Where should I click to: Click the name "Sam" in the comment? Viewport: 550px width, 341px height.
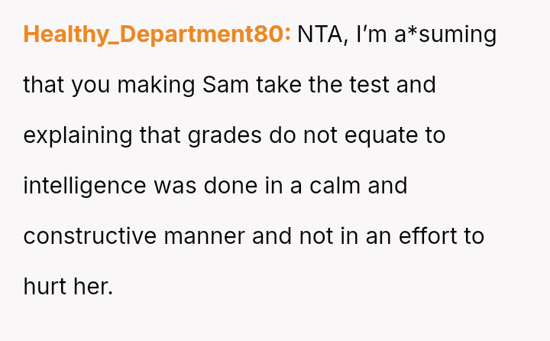point(225,85)
